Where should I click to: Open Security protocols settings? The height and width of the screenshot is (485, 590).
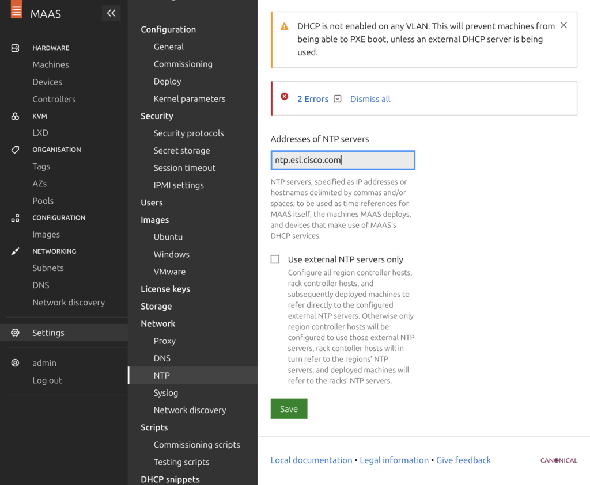pos(188,133)
